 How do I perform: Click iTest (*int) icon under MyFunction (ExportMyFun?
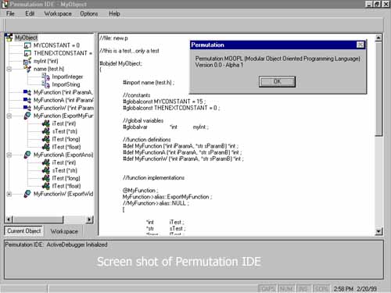[x=46, y=123]
